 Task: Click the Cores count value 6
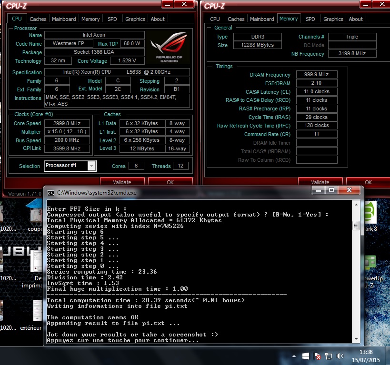click(x=136, y=166)
